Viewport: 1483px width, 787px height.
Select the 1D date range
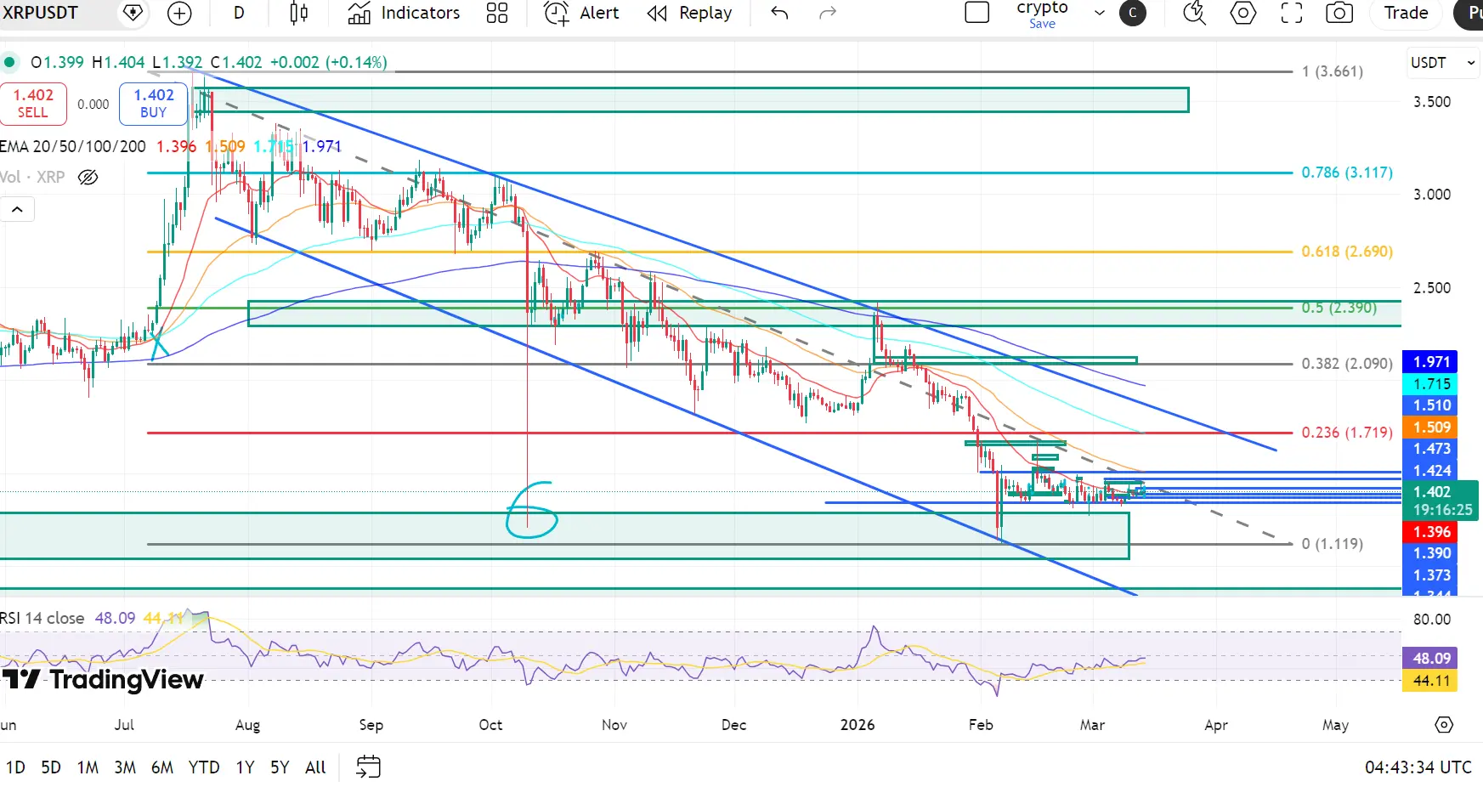pos(15,767)
